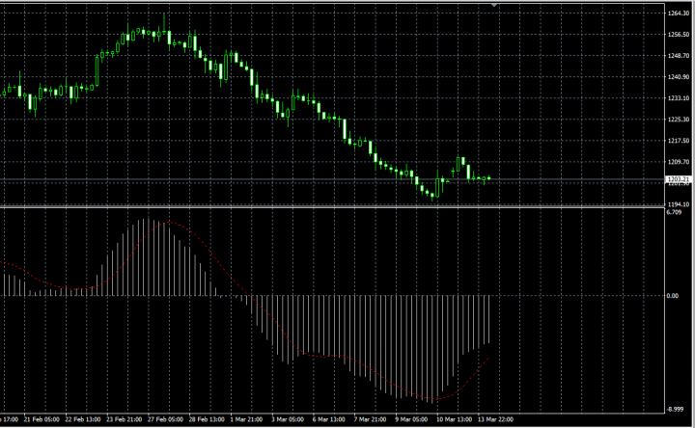This screenshot has width=695, height=428.
Task: Select the 1 Mar 21:00 time label
Action: click(249, 420)
